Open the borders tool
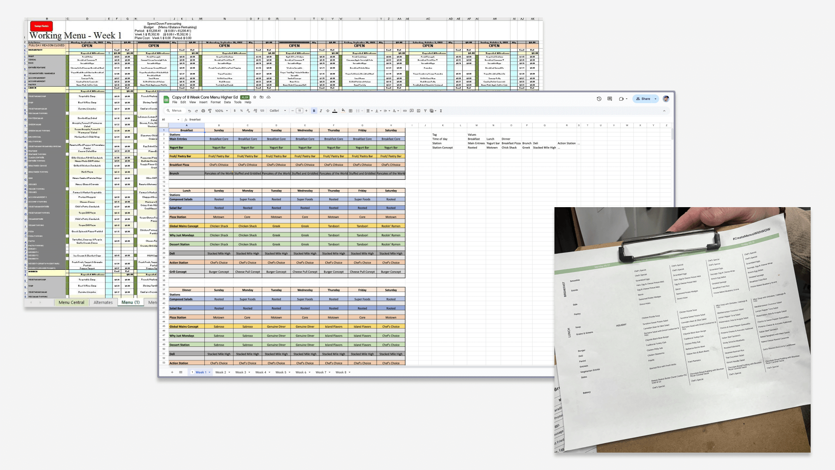Viewport: 835px width, 470px height. pyautogui.click(x=351, y=111)
